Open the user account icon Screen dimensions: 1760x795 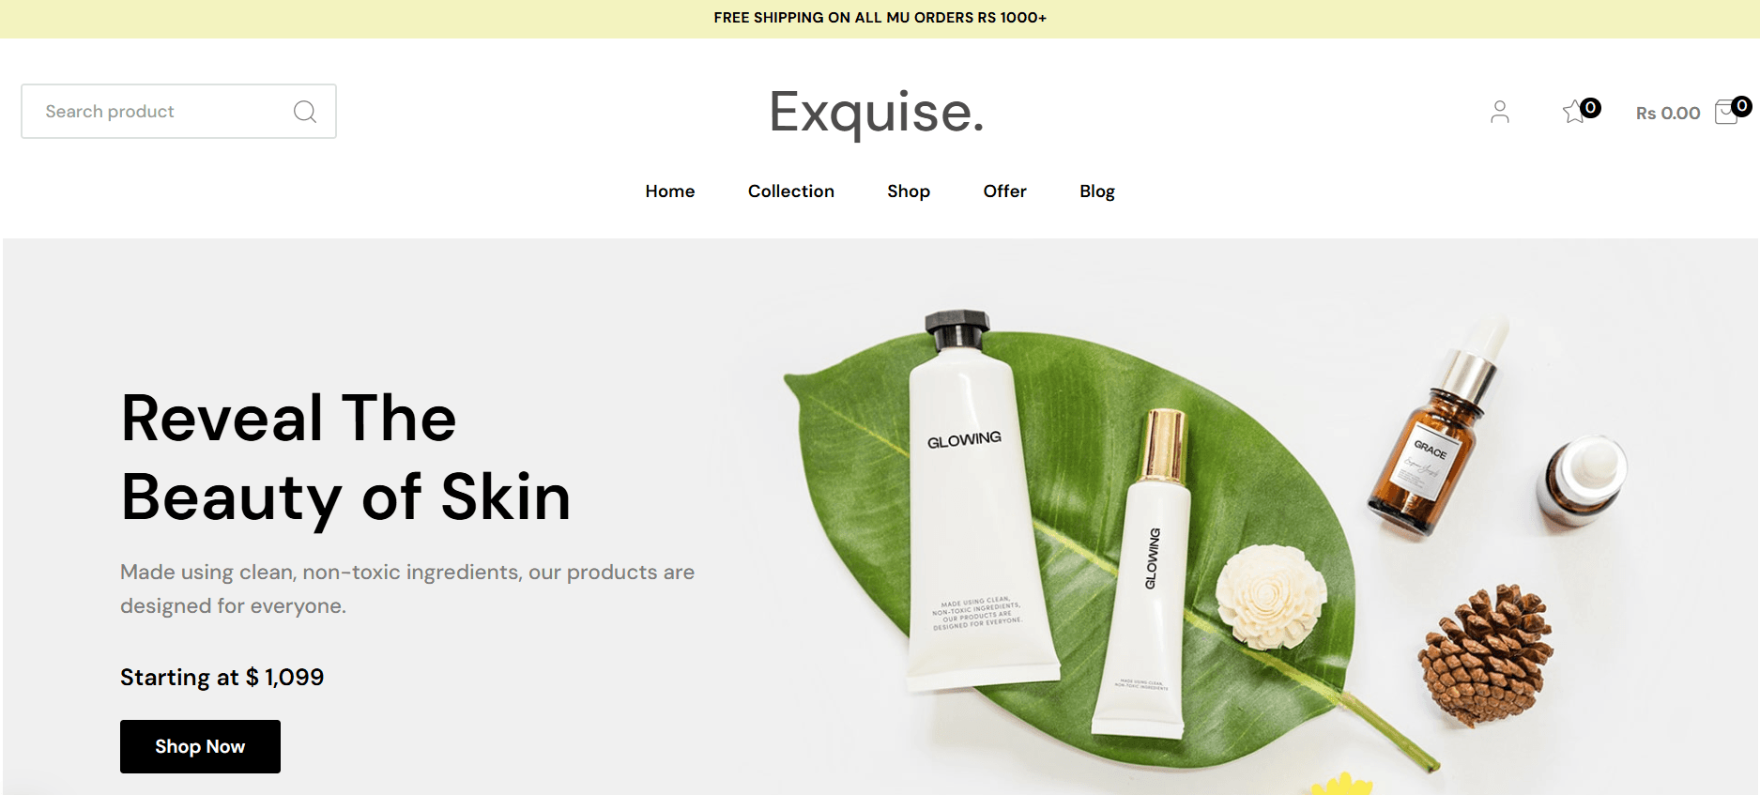(x=1500, y=112)
